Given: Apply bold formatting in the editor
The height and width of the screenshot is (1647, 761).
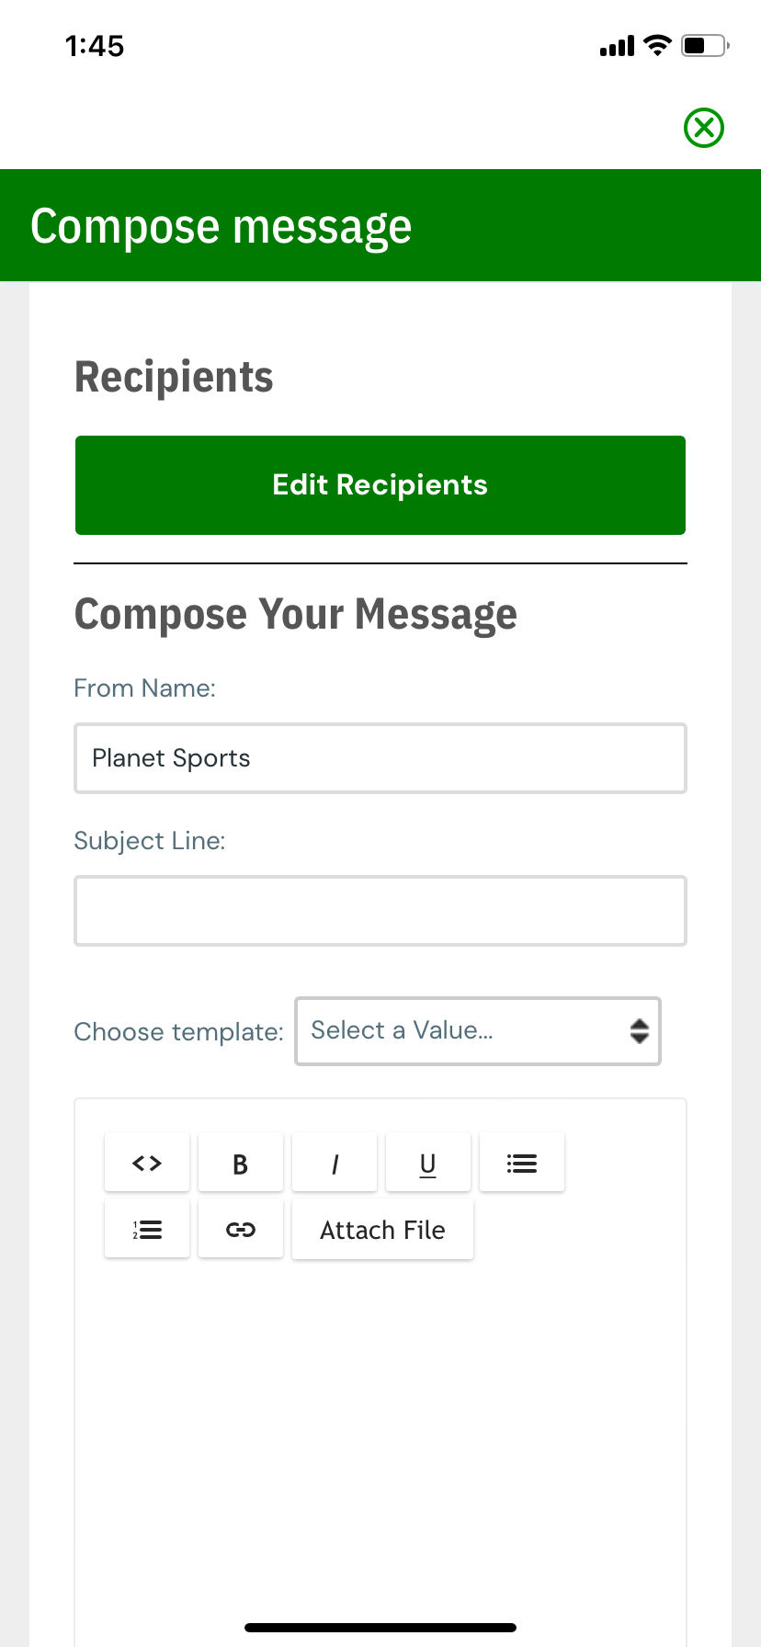Looking at the screenshot, I should [x=241, y=1164].
